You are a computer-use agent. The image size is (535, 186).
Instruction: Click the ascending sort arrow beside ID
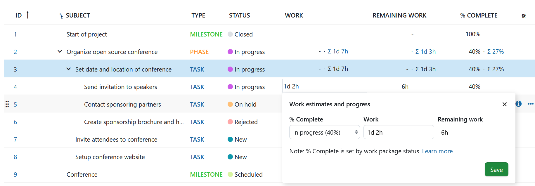click(28, 15)
